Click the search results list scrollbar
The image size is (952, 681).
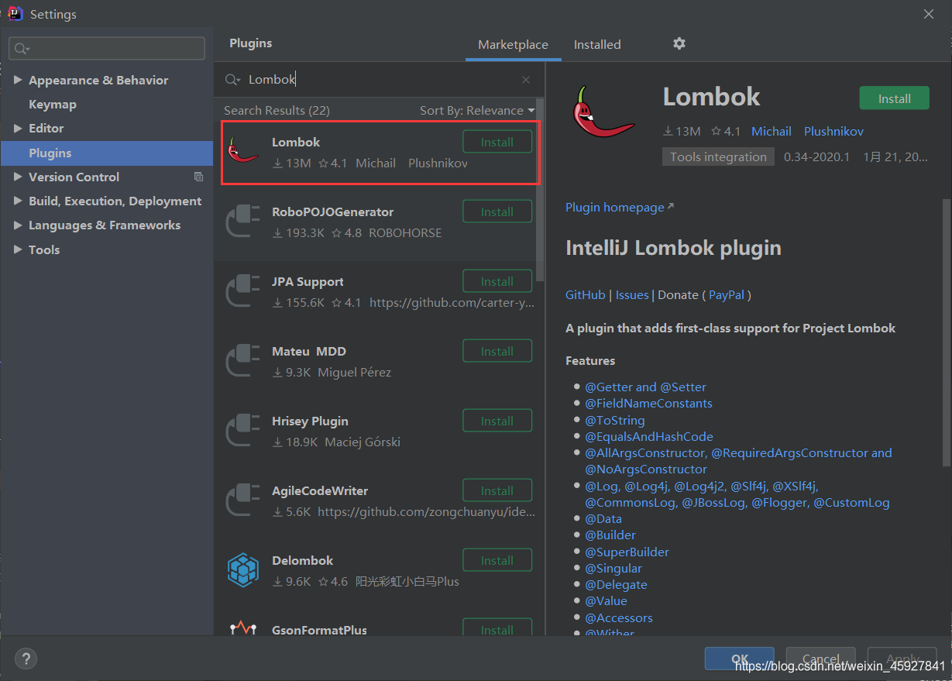(541, 190)
